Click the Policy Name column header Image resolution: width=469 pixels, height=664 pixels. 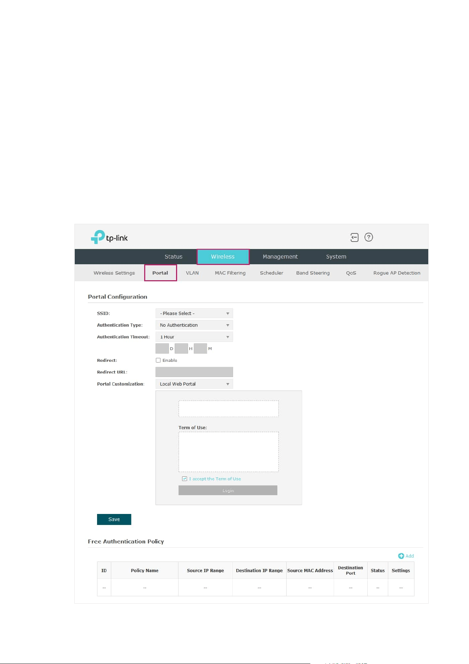(145, 570)
